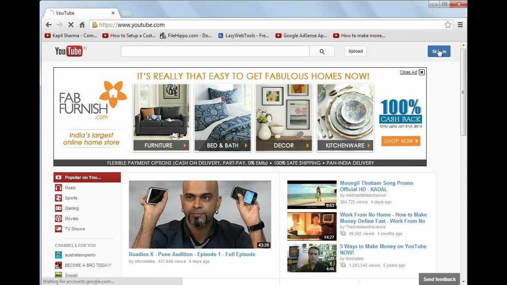507x285 pixels.
Task: Open FileHippo.com bookmark
Action: [x=186, y=36]
